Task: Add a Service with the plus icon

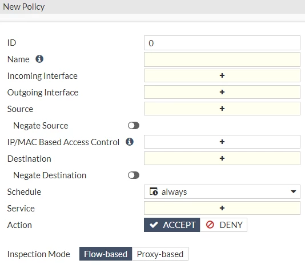Action: coord(222,208)
